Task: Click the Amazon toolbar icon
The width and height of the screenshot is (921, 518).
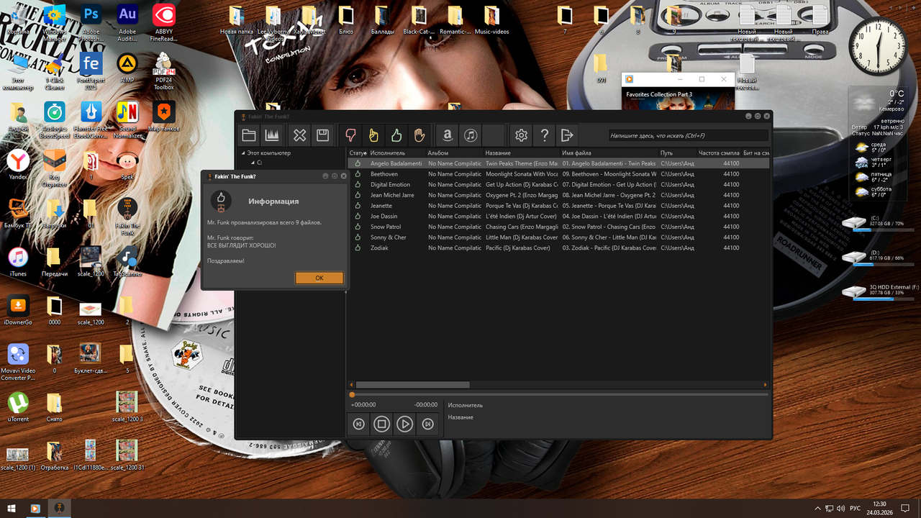Action: [448, 135]
